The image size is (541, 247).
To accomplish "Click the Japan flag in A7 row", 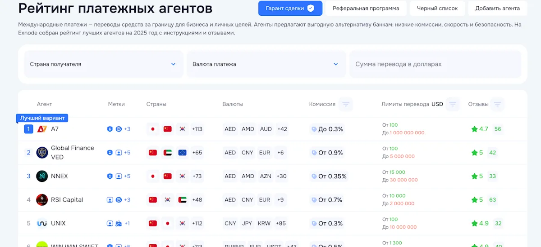I will pyautogui.click(x=152, y=129).
